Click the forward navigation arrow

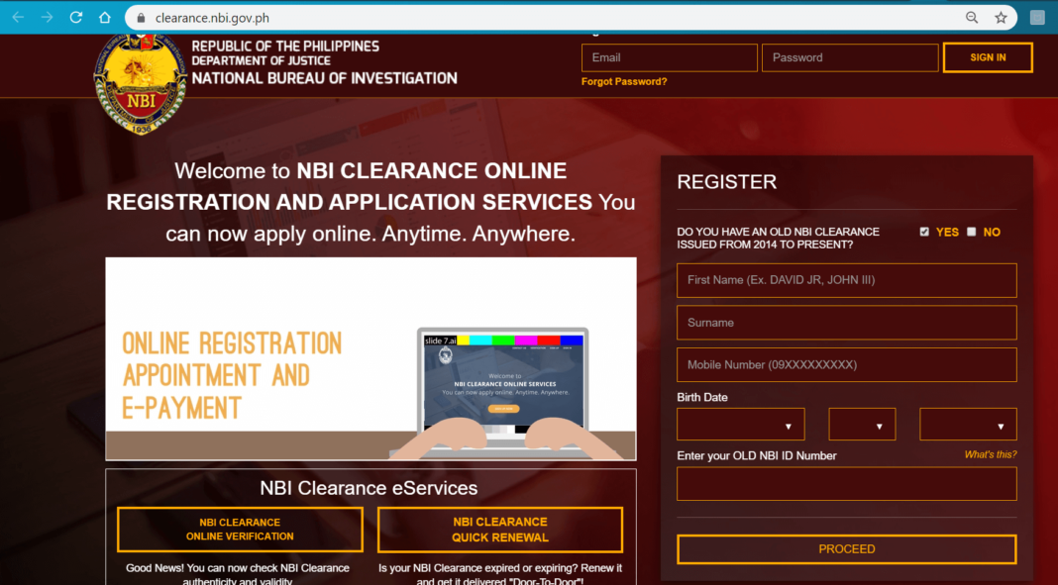click(x=46, y=17)
